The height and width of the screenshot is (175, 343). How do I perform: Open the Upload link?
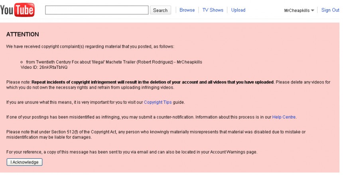coord(238,10)
